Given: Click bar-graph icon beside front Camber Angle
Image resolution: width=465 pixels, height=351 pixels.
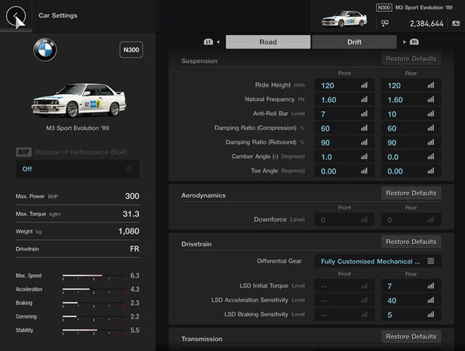Looking at the screenshot, I should 364,157.
